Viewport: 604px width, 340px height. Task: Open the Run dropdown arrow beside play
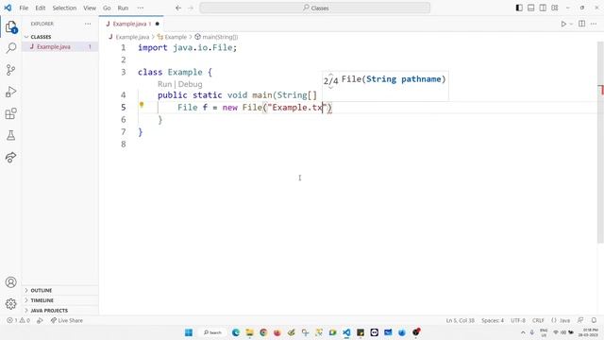[571, 24]
